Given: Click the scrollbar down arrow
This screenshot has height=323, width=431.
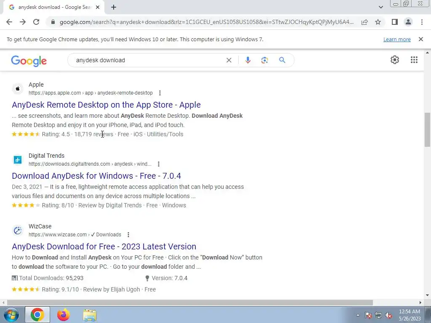Looking at the screenshot, I should [x=428, y=296].
